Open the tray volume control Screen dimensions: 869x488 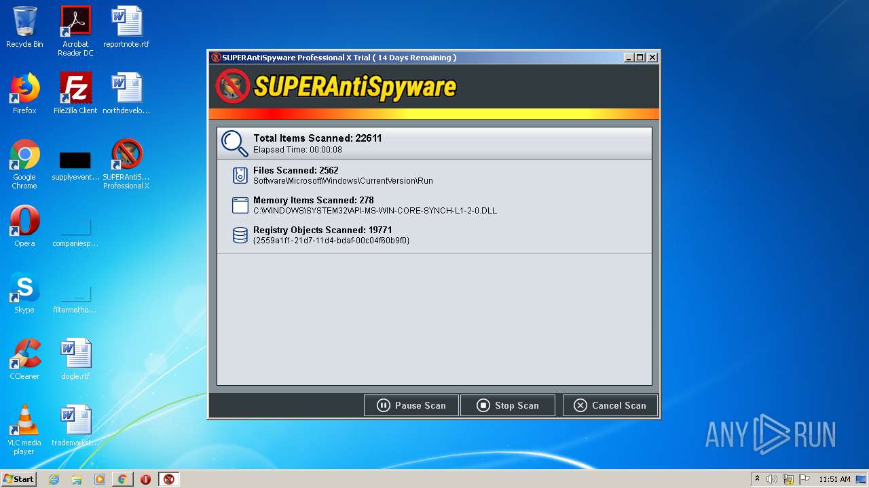pos(772,479)
